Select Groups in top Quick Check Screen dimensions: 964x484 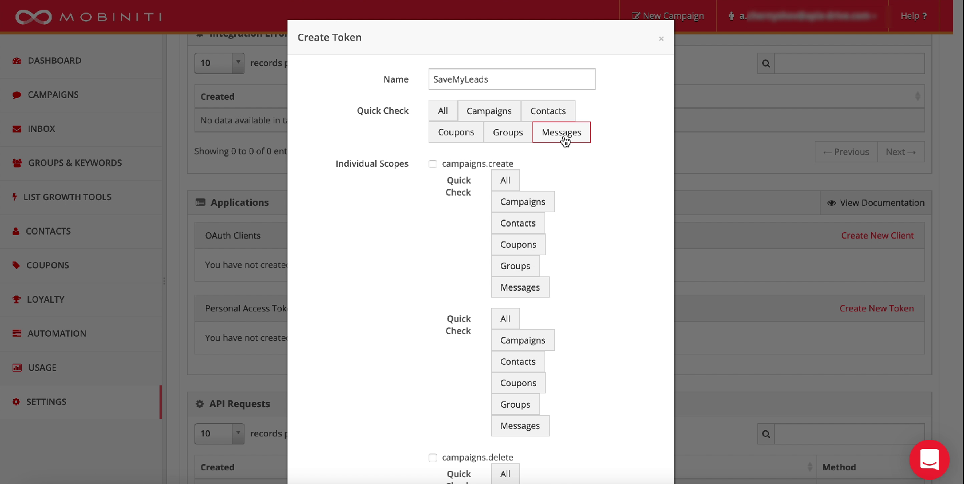(x=508, y=132)
